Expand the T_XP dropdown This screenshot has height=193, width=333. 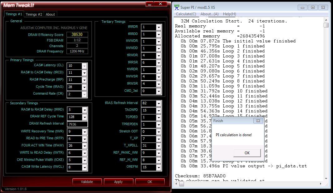point(159,139)
